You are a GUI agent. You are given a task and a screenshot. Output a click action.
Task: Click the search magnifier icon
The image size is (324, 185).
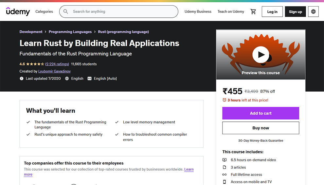click(66, 11)
